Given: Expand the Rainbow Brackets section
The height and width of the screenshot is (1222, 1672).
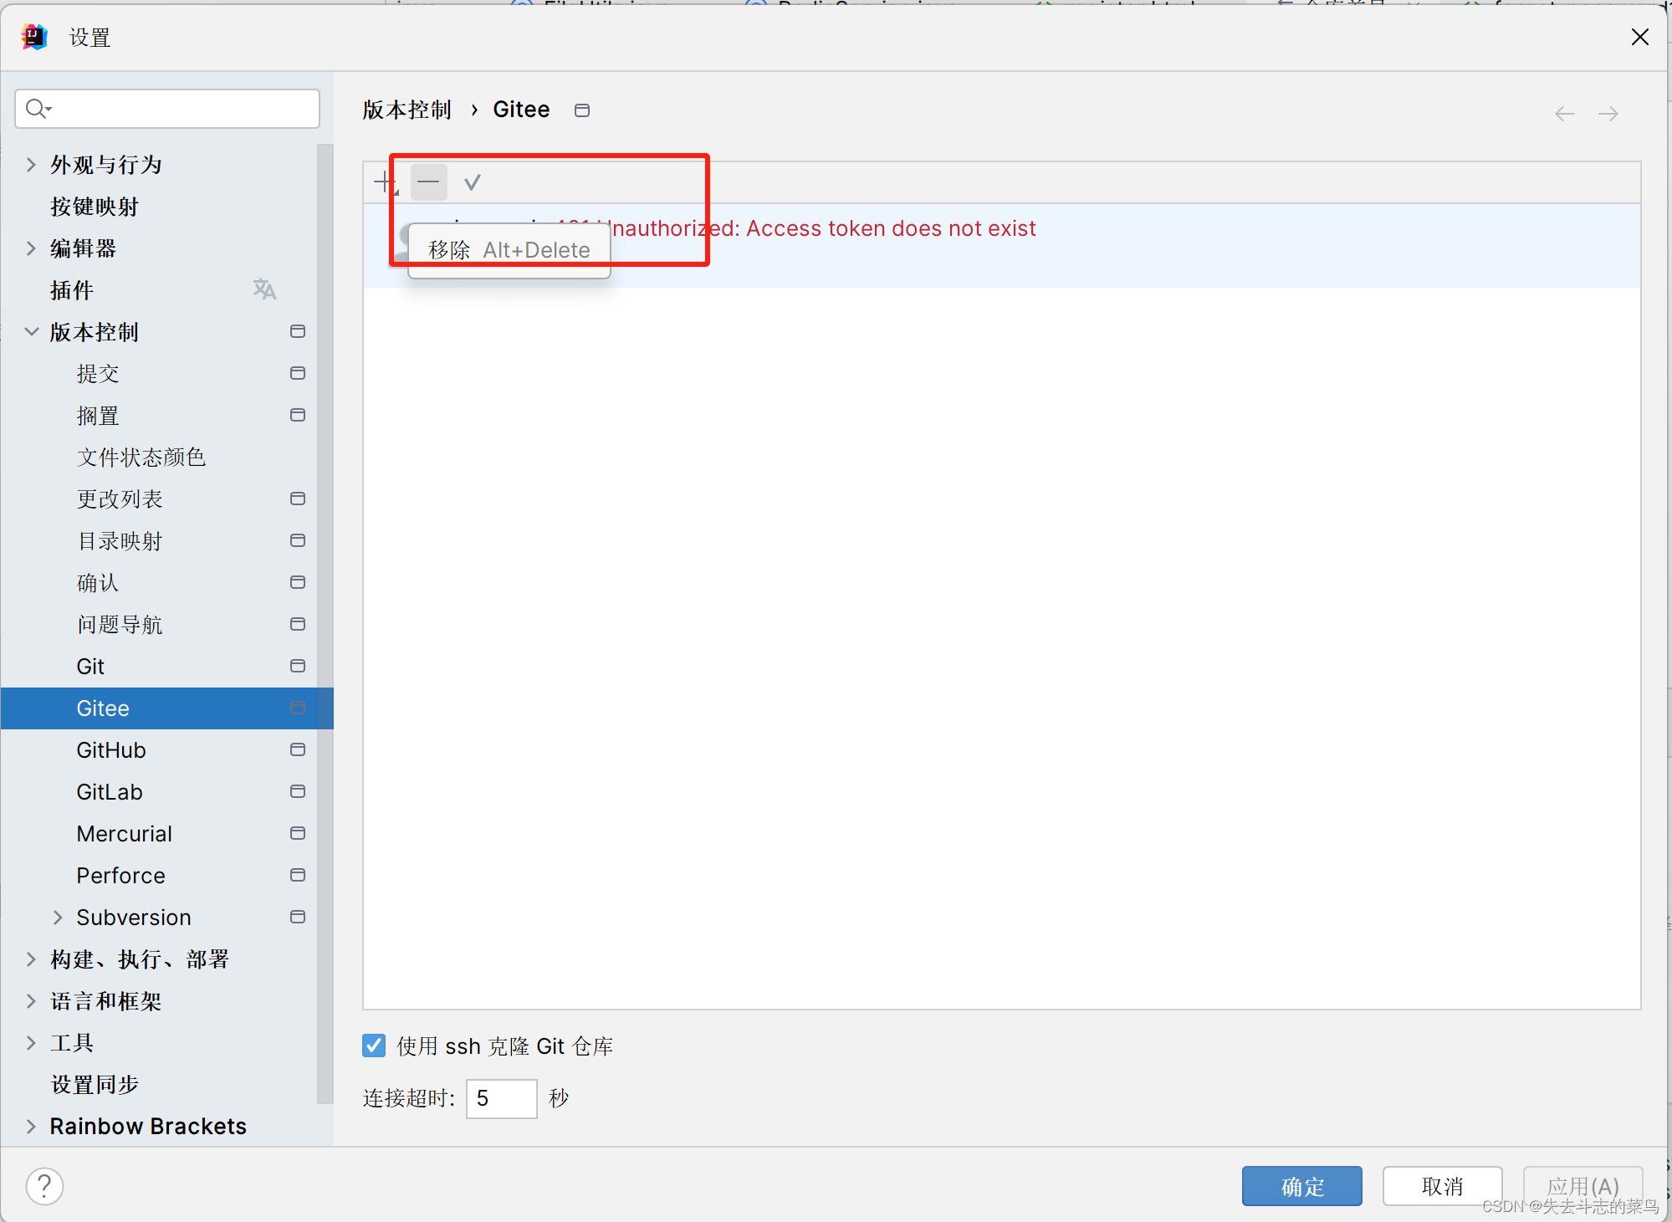Looking at the screenshot, I should (31, 1126).
